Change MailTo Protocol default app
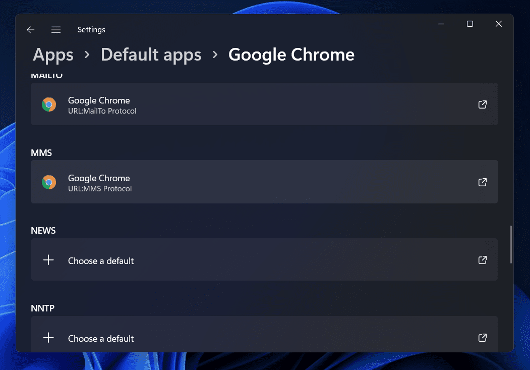Viewport: 530px width, 370px height. 264,104
